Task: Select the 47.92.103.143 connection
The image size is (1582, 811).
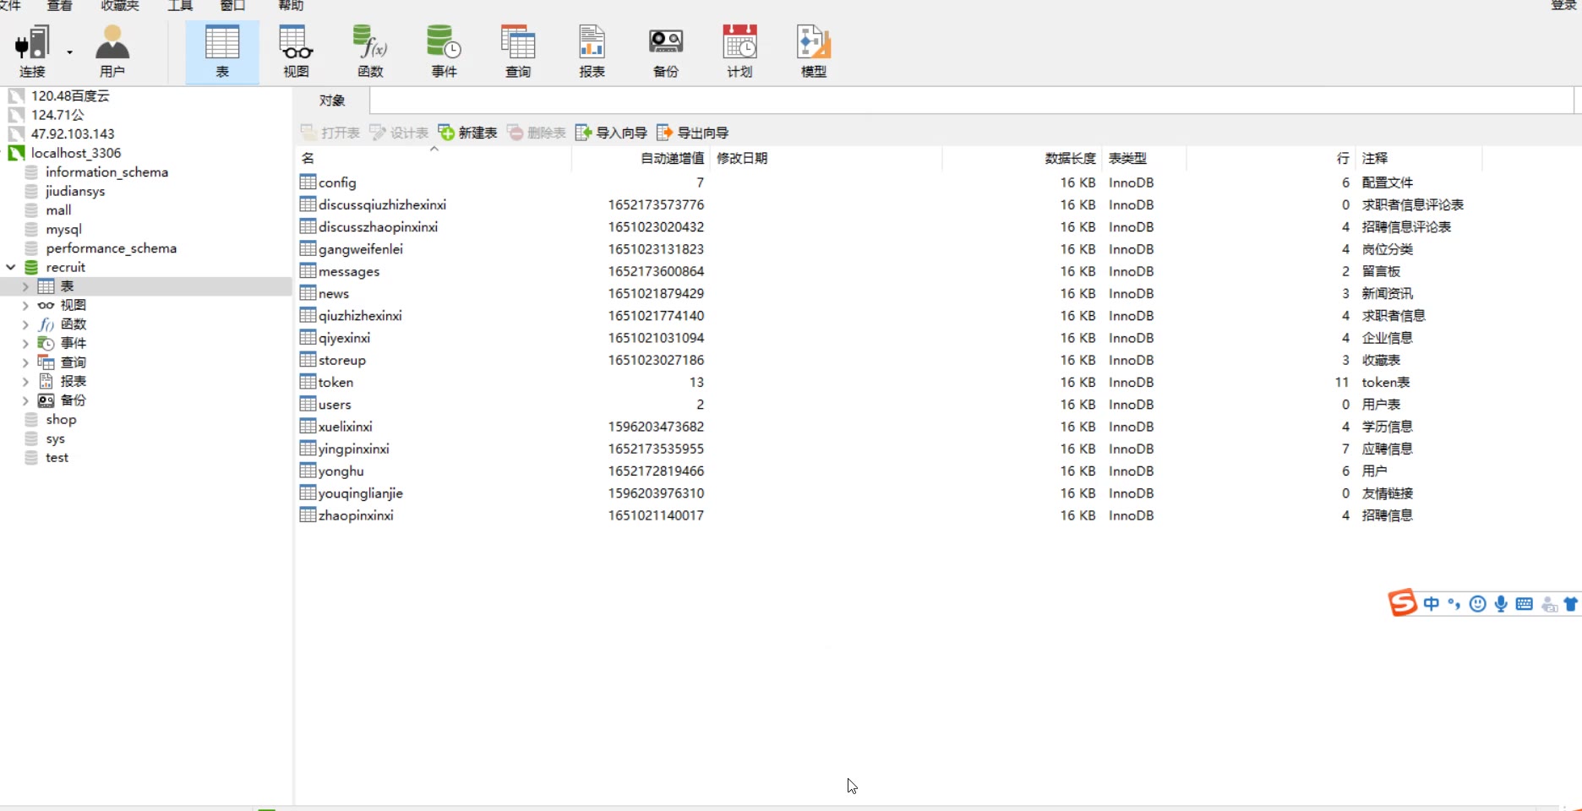Action: [x=73, y=133]
